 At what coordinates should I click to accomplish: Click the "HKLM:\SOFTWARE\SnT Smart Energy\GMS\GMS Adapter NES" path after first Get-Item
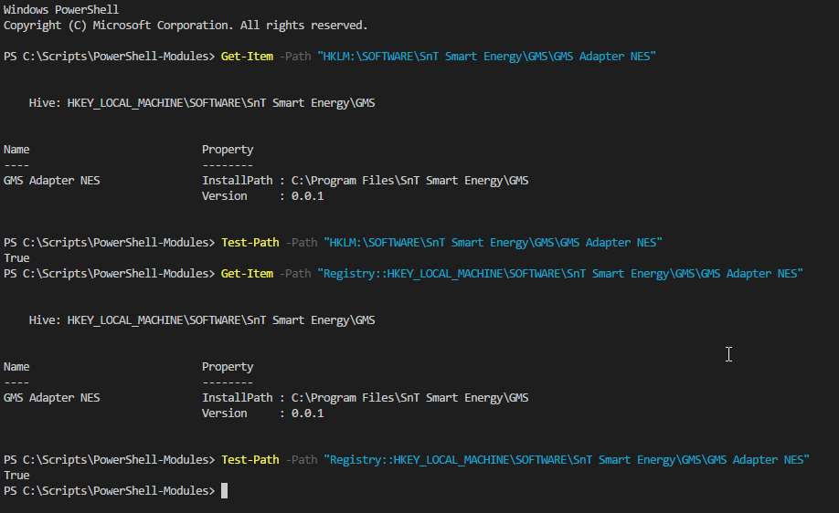point(486,56)
